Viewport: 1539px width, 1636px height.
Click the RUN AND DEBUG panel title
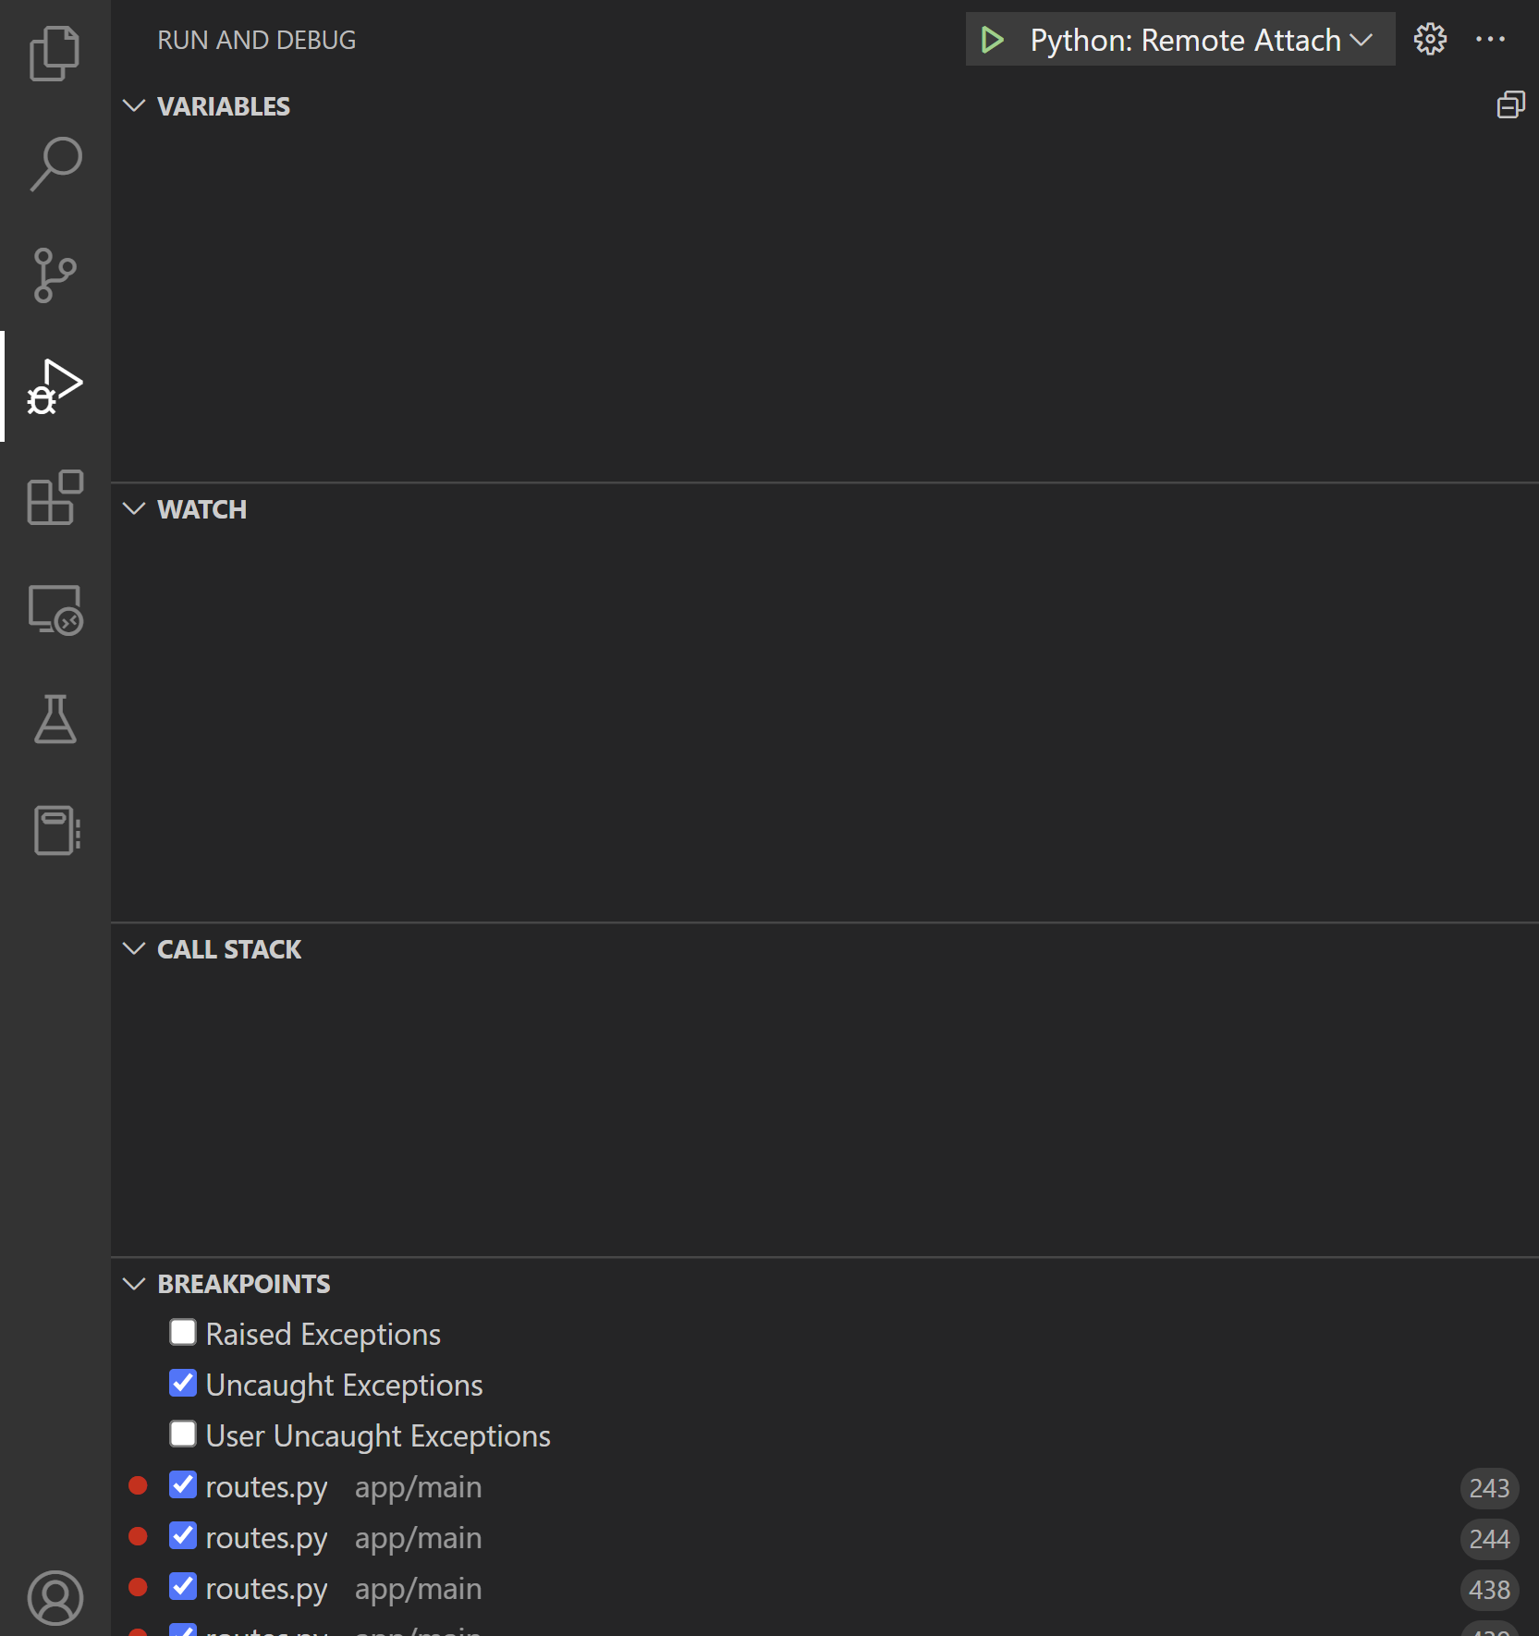(x=257, y=41)
